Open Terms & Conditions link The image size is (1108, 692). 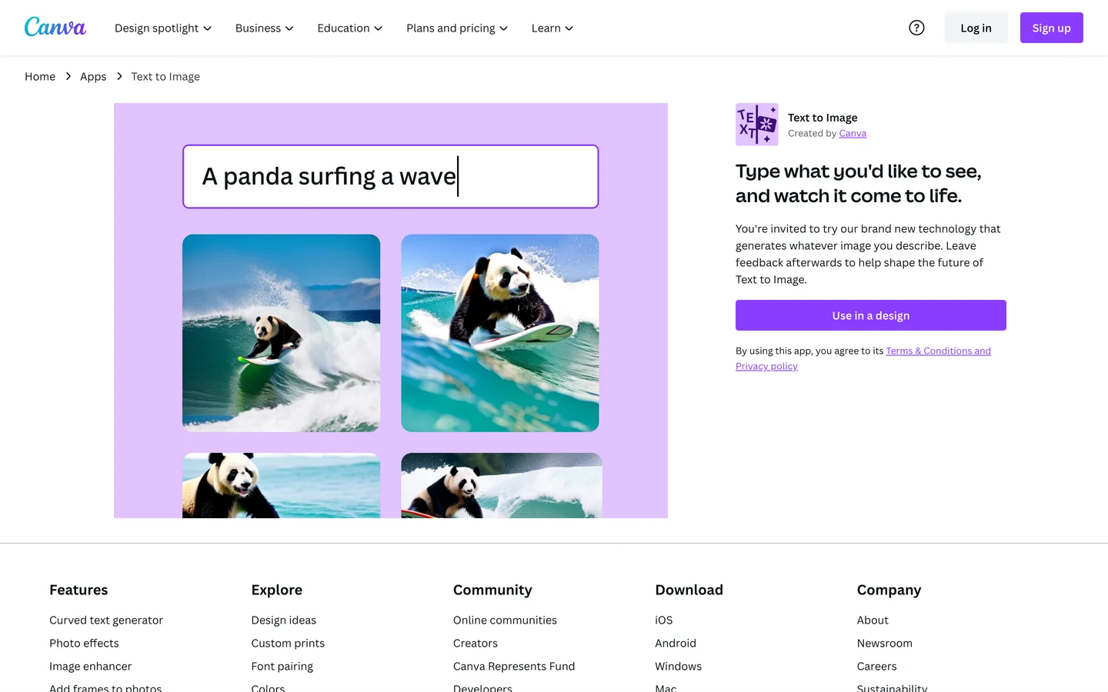pos(938,351)
